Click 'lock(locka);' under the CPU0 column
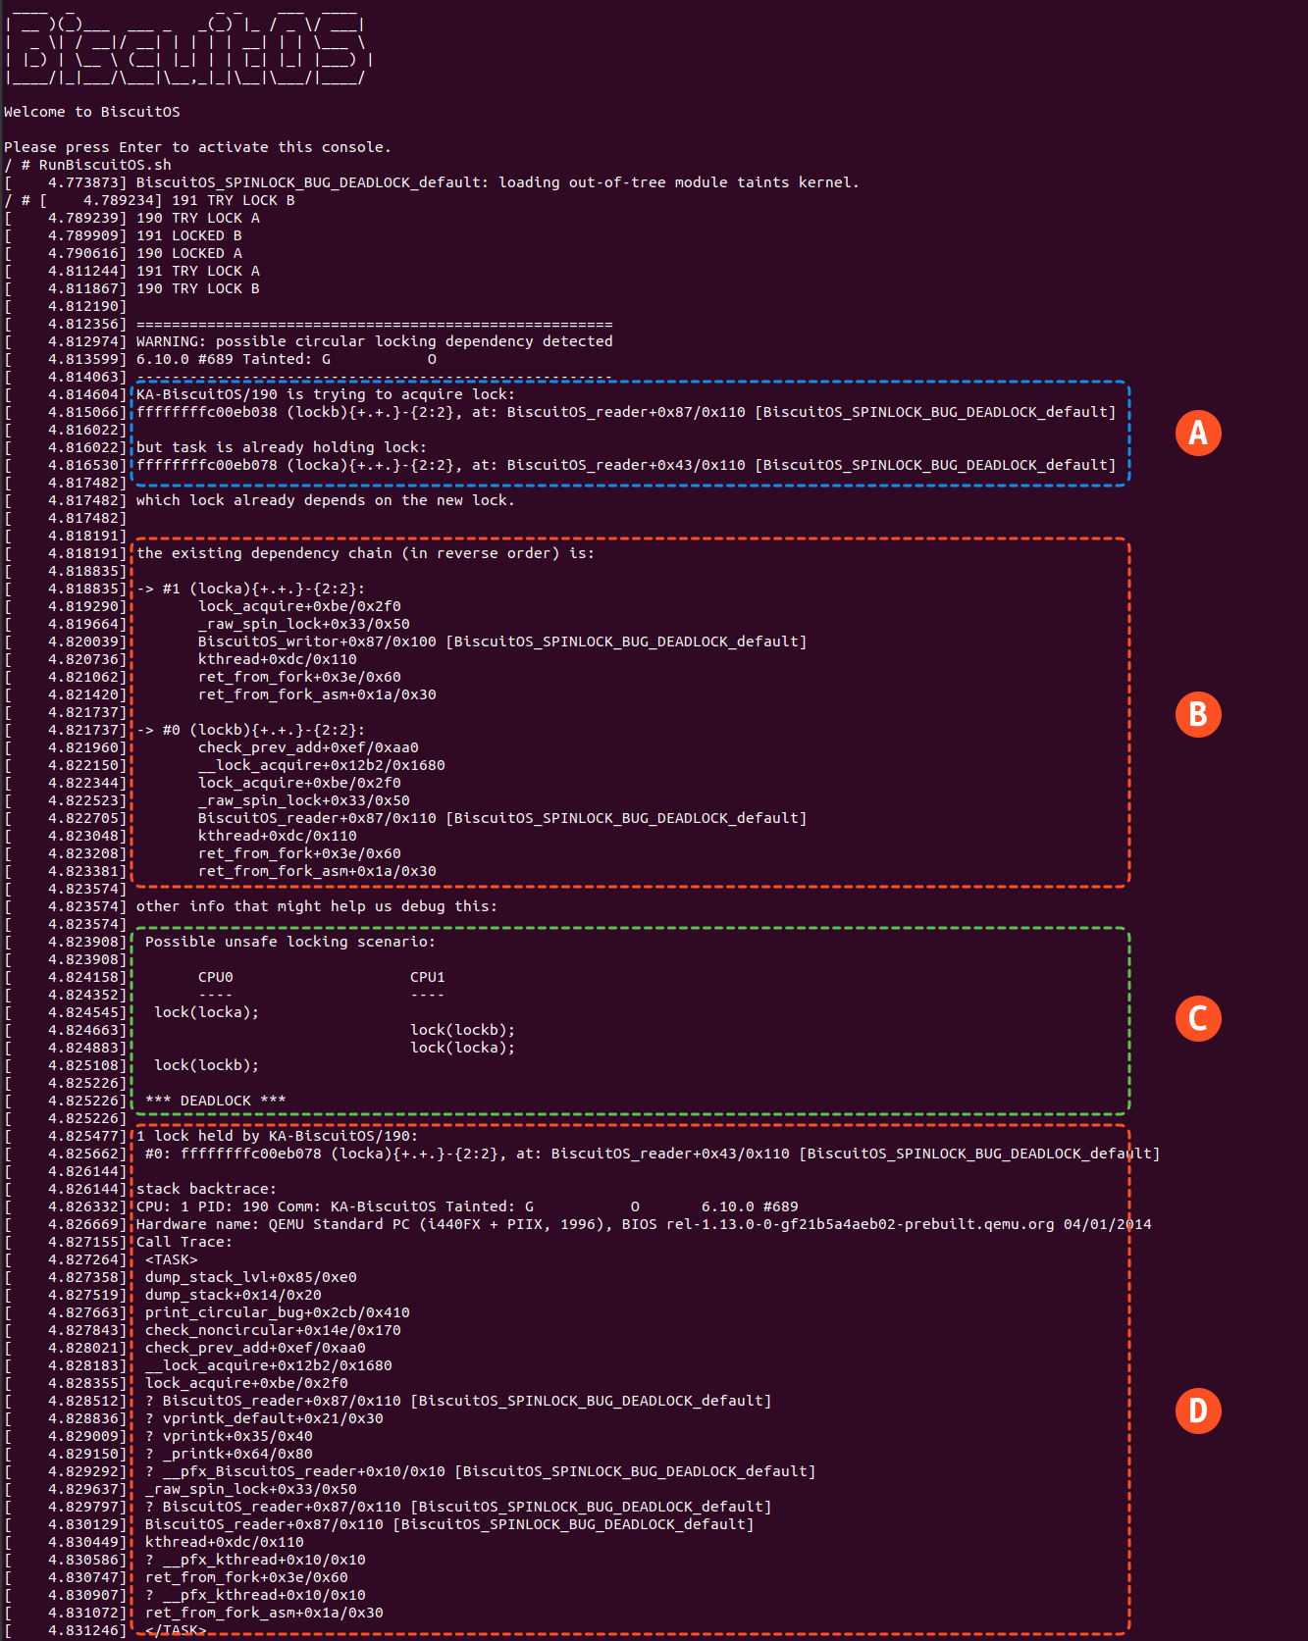The height and width of the screenshot is (1641, 1308). 207,1012
